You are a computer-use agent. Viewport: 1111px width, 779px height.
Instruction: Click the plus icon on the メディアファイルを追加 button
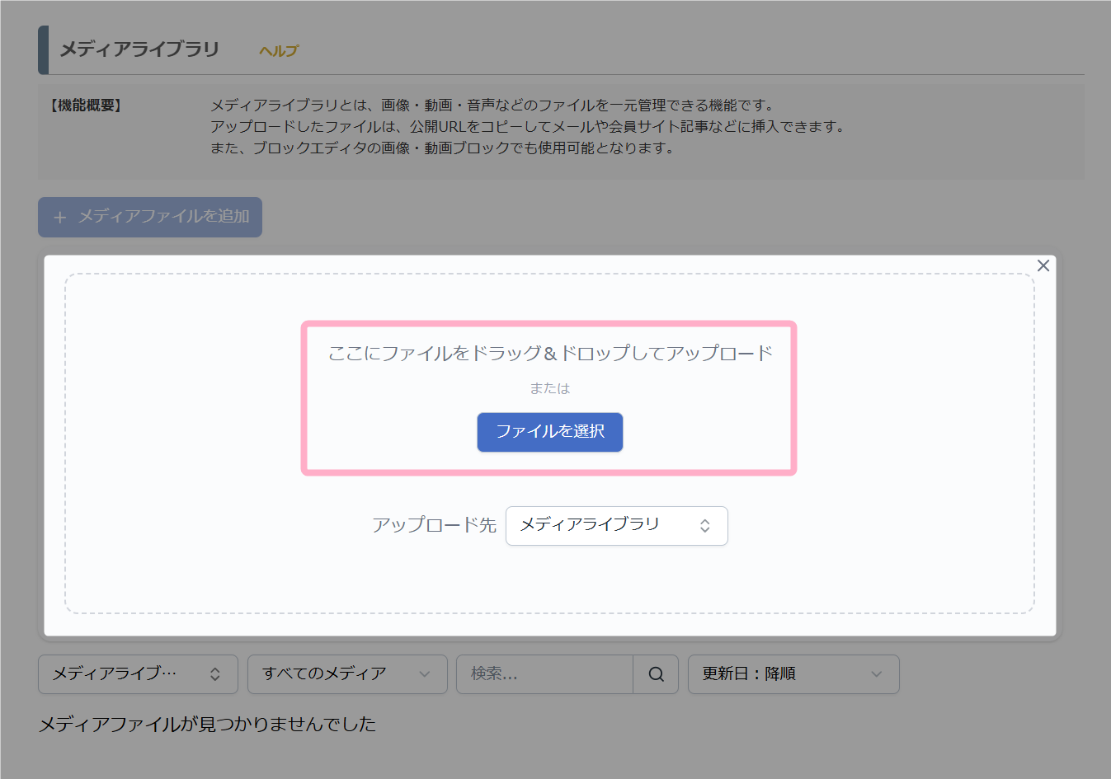(60, 218)
